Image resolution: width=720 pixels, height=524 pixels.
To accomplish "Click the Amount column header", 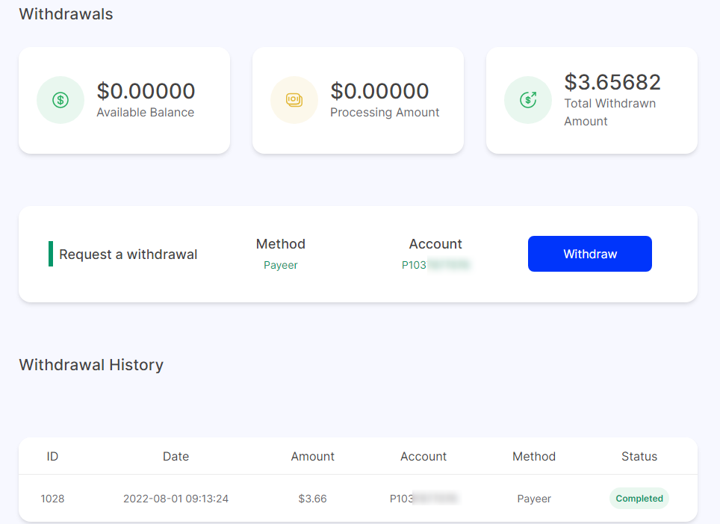I will pos(313,457).
